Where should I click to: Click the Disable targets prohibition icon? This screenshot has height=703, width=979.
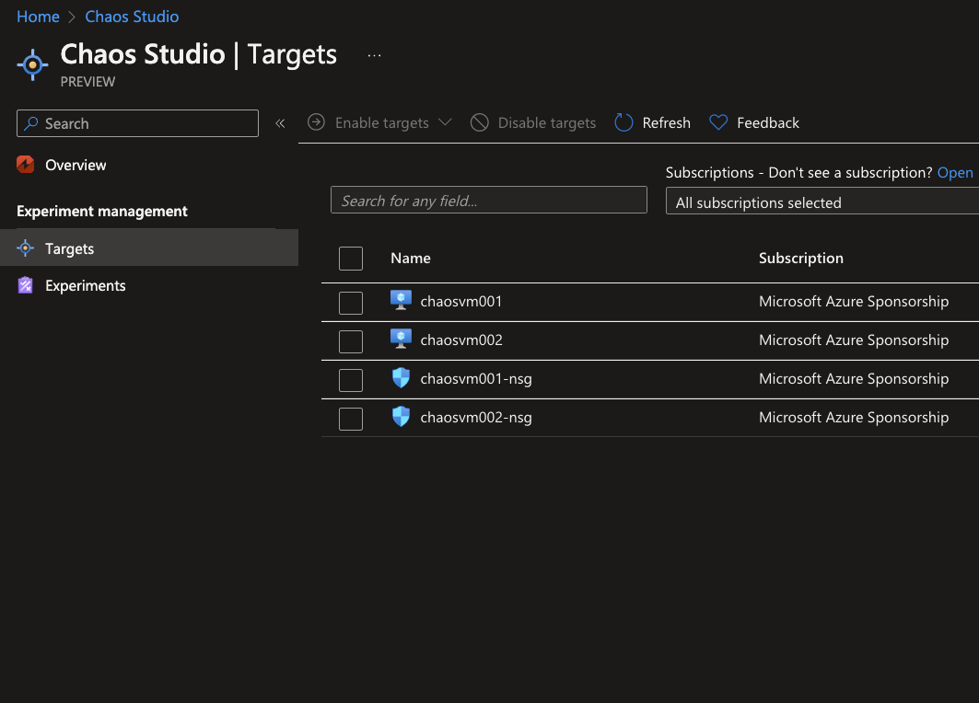[x=480, y=122]
